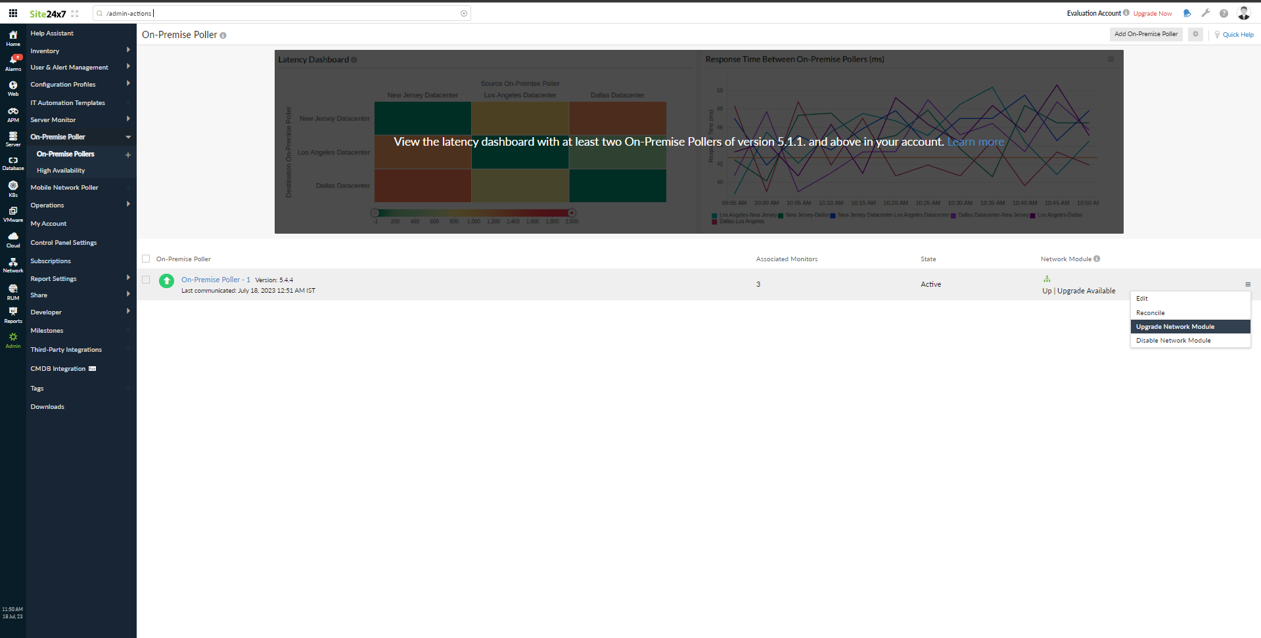Screen dimensions: 1261x638
Task: Tick the select-all On-Premise Poller checkbox
Action: (146, 259)
